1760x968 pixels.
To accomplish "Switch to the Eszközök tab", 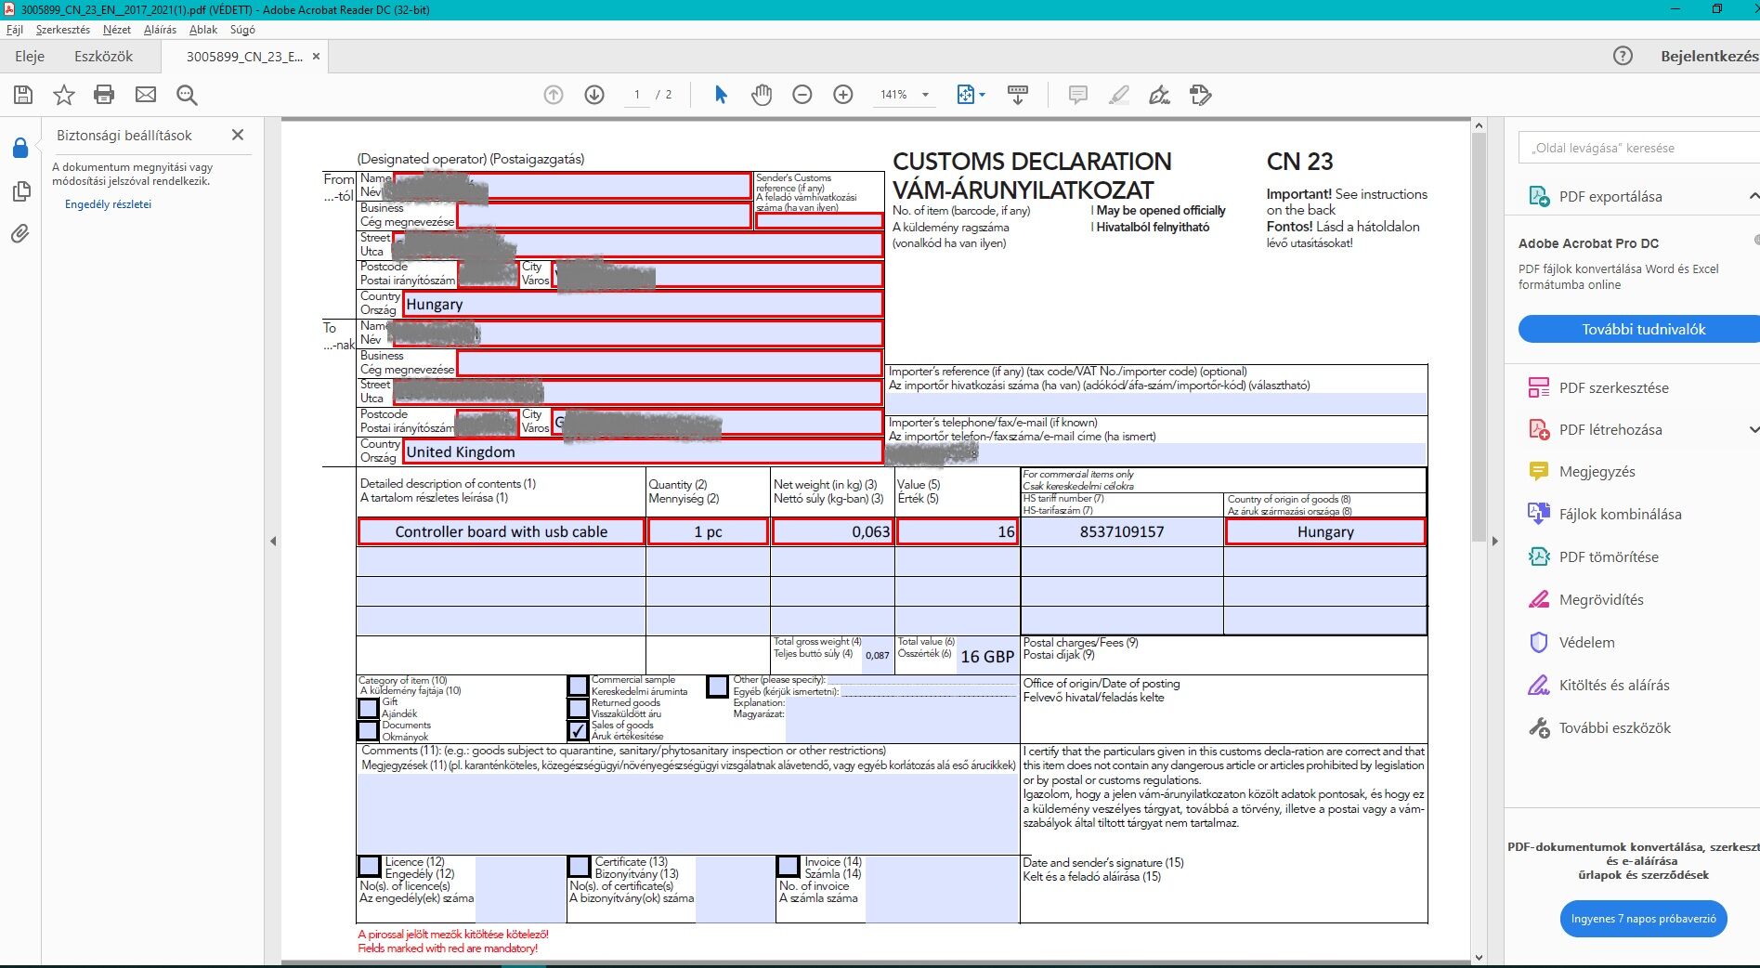I will point(104,56).
